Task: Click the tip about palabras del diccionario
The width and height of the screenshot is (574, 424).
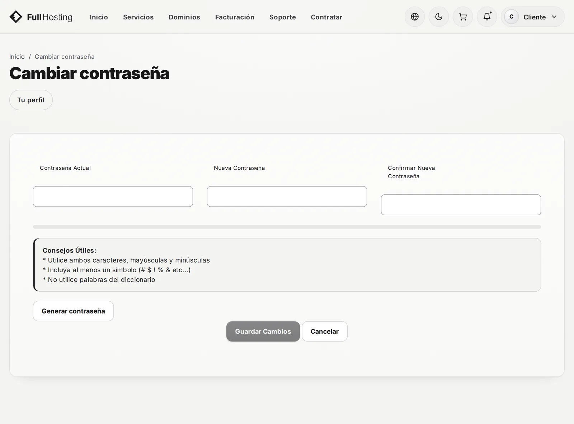Action: click(99, 279)
